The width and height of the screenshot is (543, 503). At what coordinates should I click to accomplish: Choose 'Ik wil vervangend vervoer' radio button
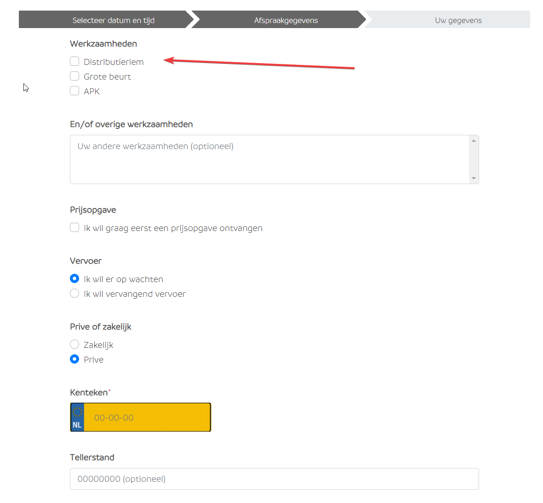coord(74,294)
